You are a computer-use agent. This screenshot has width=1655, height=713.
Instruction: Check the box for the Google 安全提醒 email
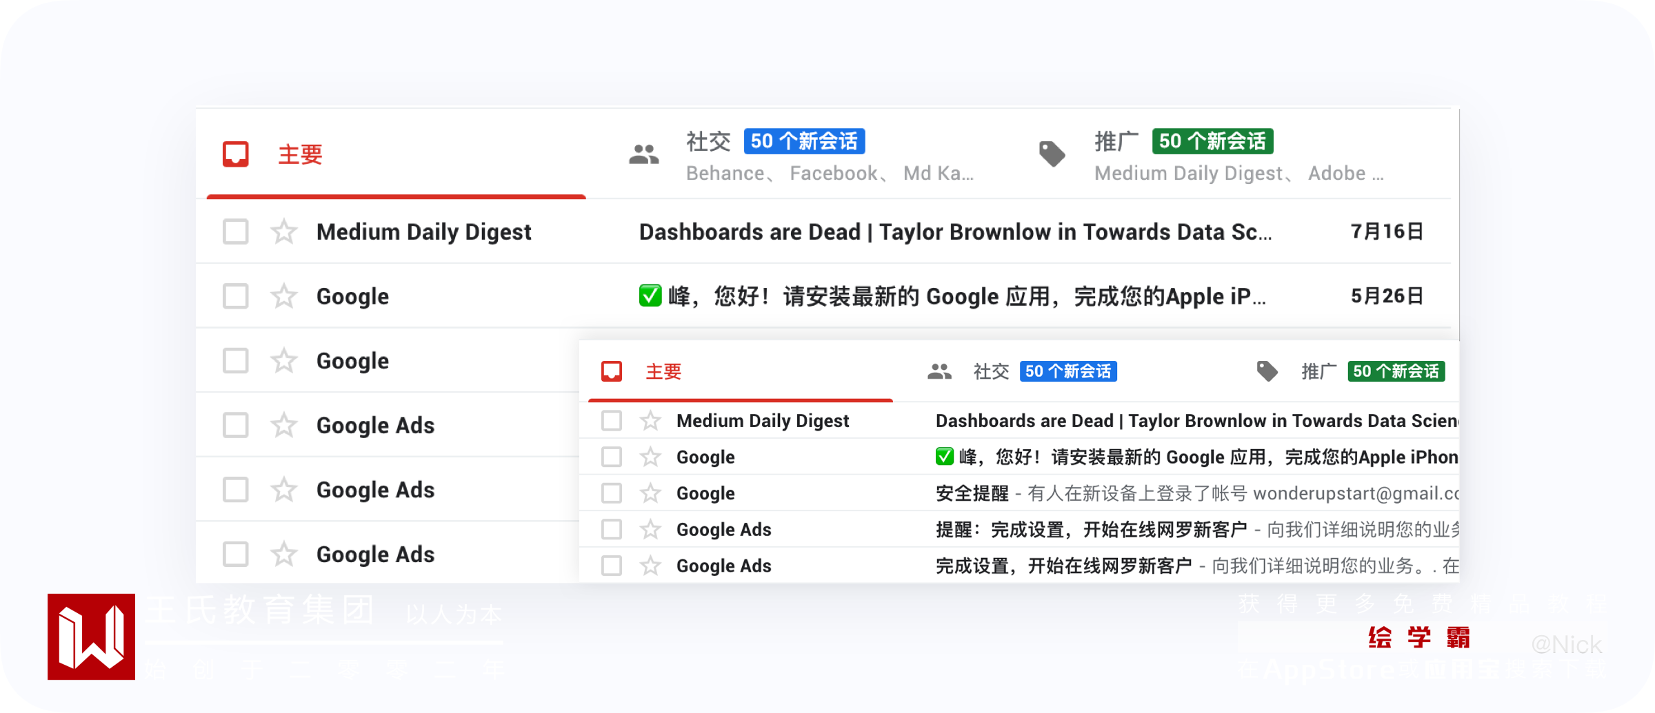(x=612, y=493)
